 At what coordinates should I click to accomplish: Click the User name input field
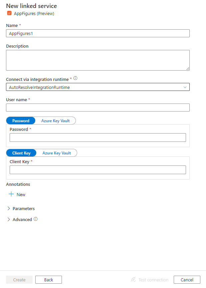pos(98,107)
